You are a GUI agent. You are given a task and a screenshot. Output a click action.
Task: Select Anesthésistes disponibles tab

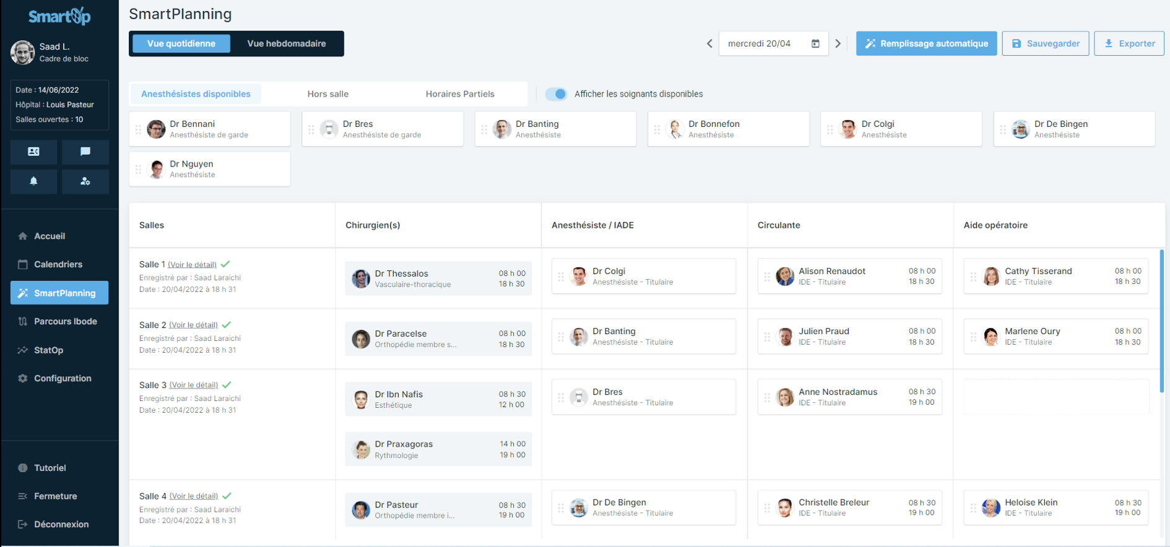pyautogui.click(x=196, y=94)
